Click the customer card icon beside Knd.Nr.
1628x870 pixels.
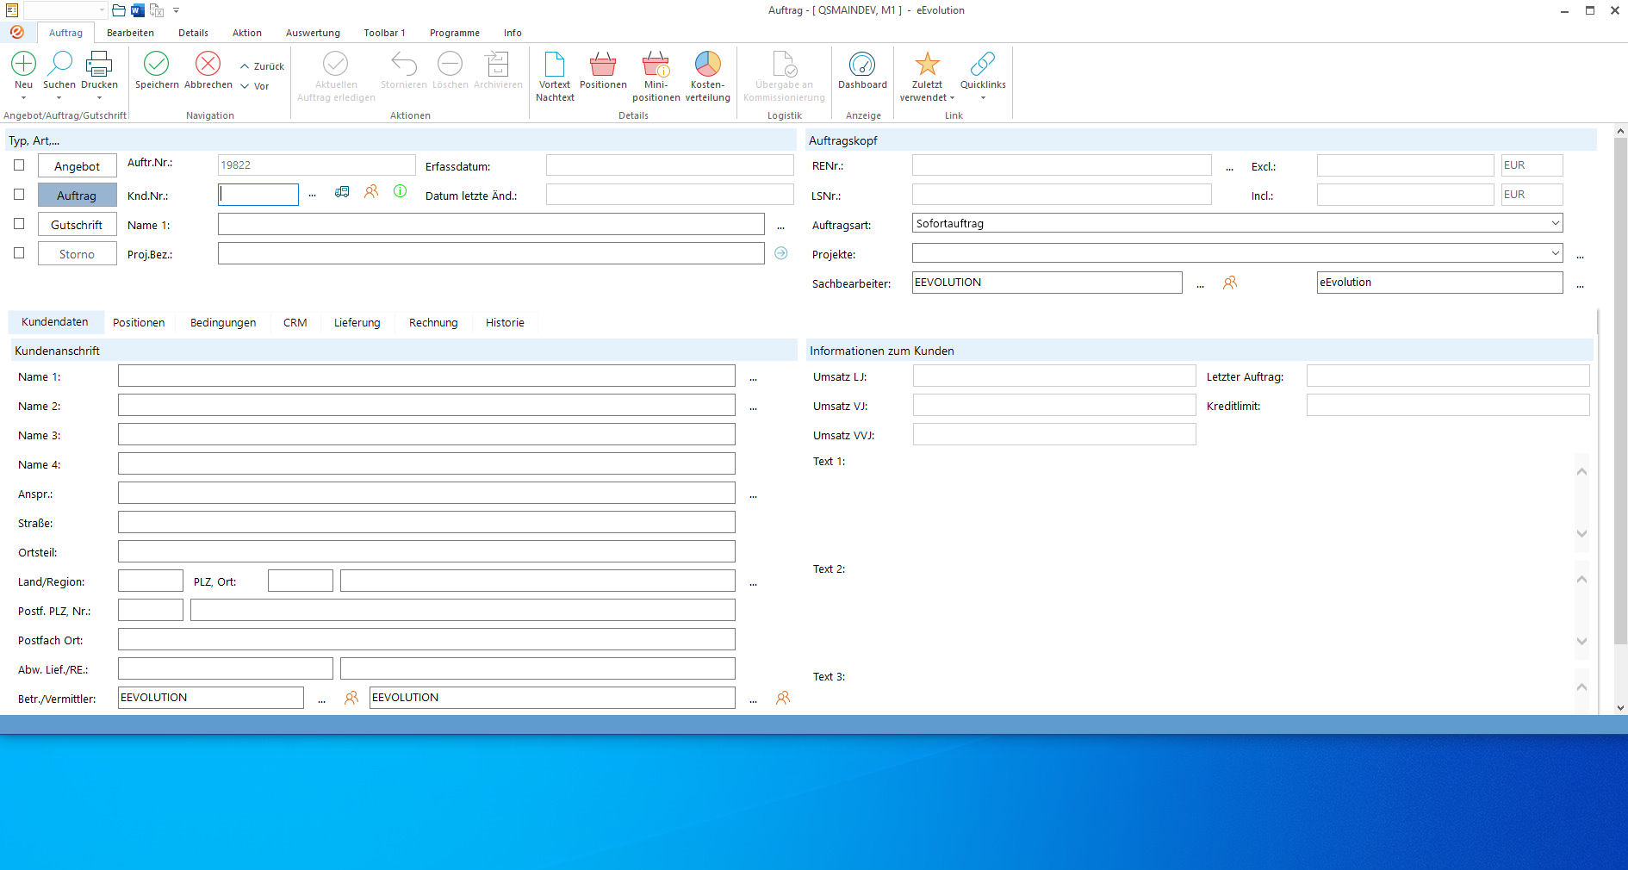pos(342,192)
